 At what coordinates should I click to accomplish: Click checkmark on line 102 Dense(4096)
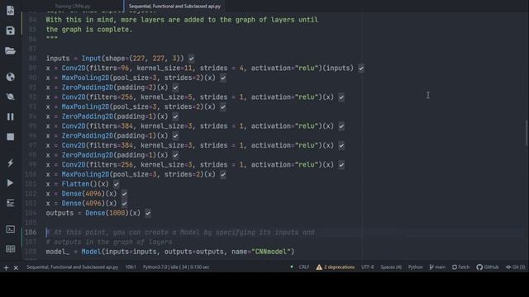[x=124, y=194]
